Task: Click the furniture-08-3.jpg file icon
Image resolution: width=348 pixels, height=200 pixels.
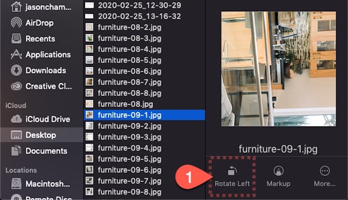Action: (89, 38)
